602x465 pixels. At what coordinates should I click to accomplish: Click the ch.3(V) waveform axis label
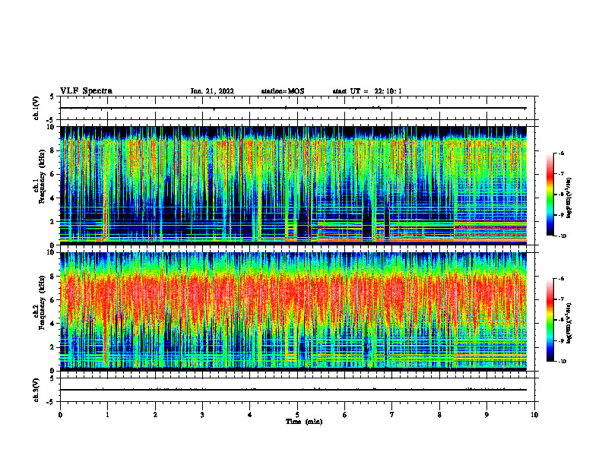coord(36,390)
